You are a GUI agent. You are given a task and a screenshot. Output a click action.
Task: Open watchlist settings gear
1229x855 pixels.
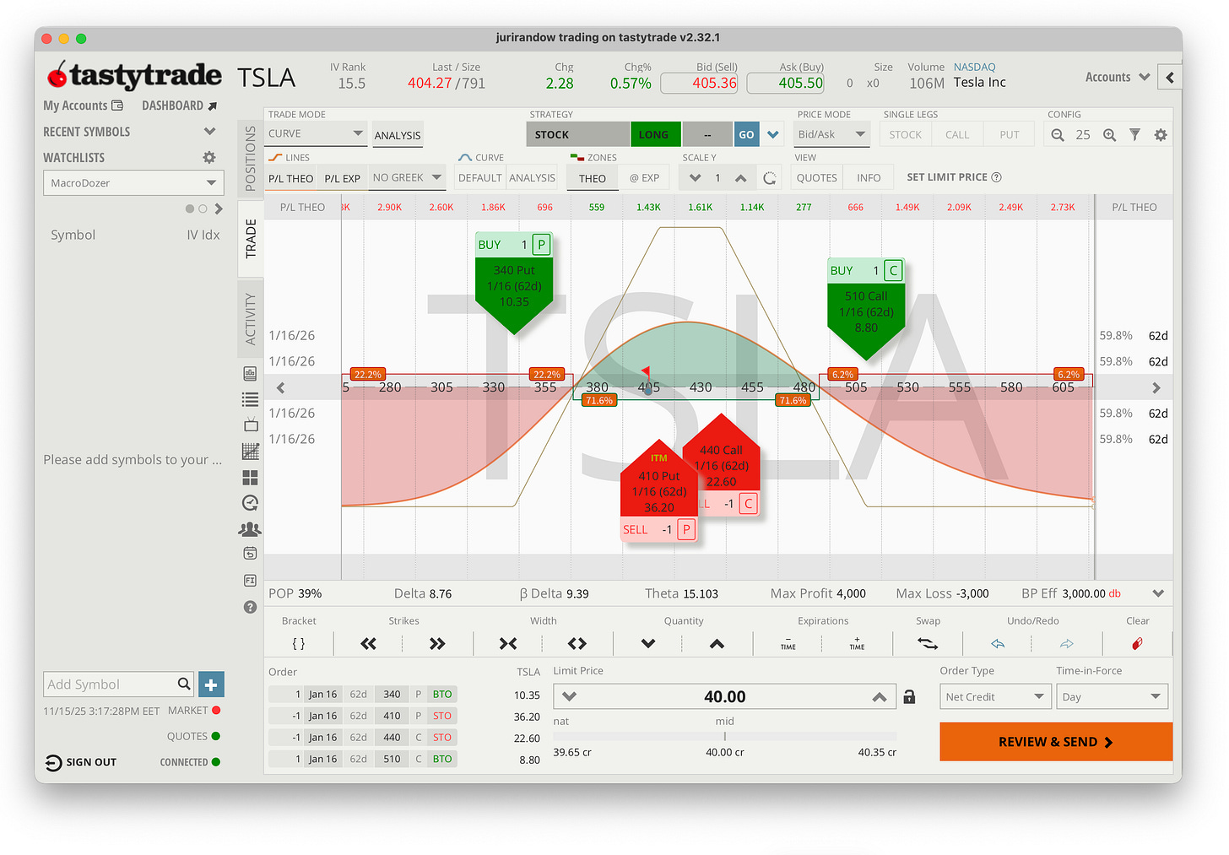[x=209, y=158]
